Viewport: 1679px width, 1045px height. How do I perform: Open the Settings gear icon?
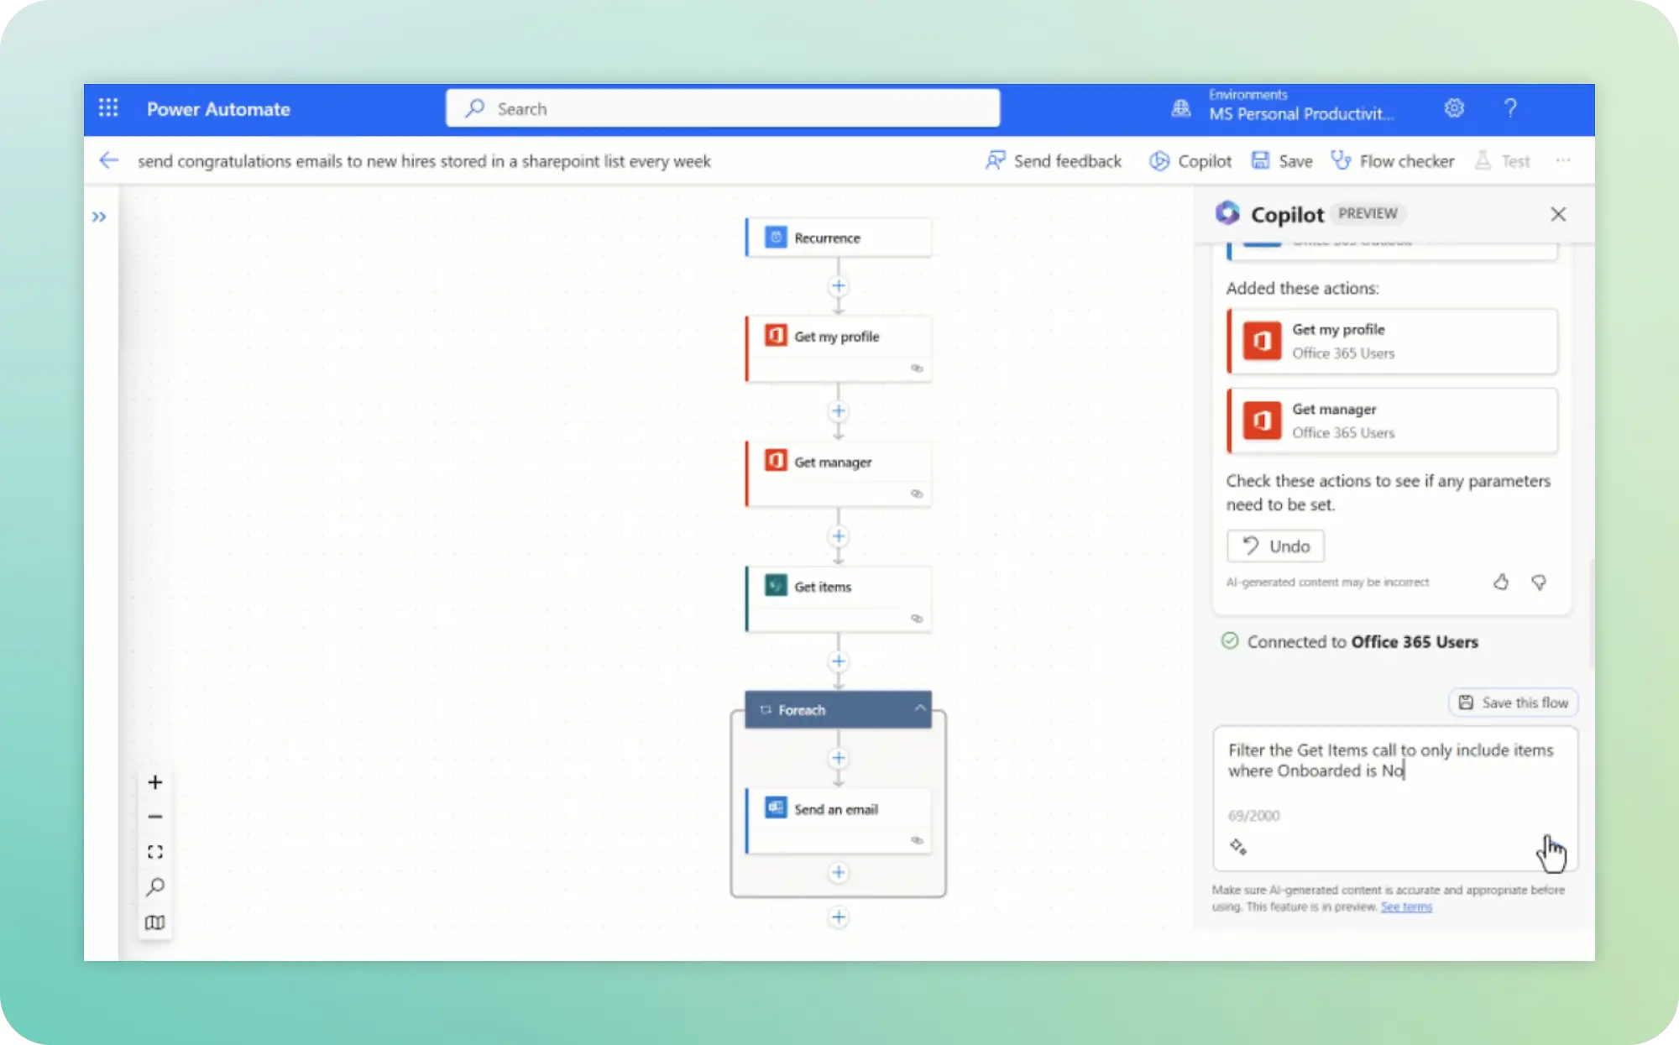1454,108
